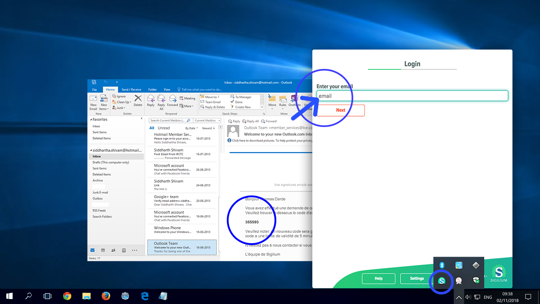Open the Junk E-mail folder
Image resolution: width=540 pixels, height=304 pixels.
point(100,192)
